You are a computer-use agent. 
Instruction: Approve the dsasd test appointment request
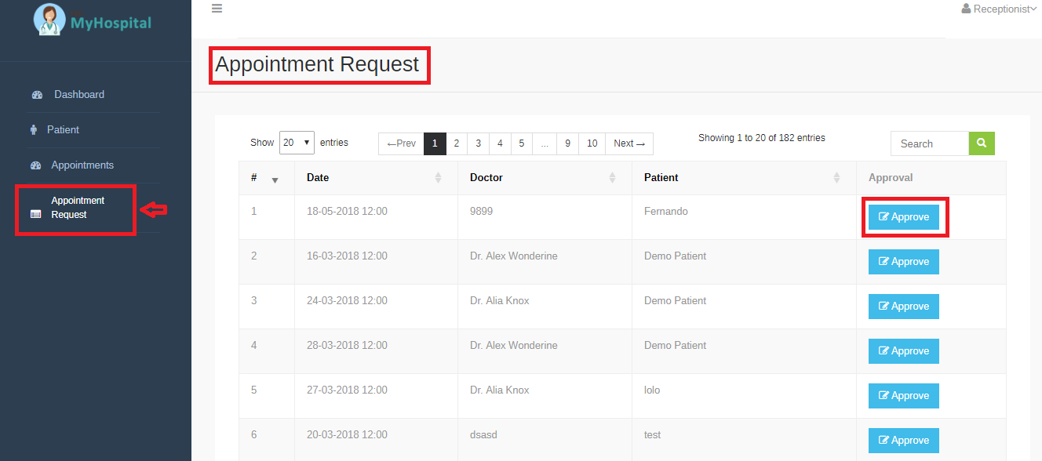point(904,441)
